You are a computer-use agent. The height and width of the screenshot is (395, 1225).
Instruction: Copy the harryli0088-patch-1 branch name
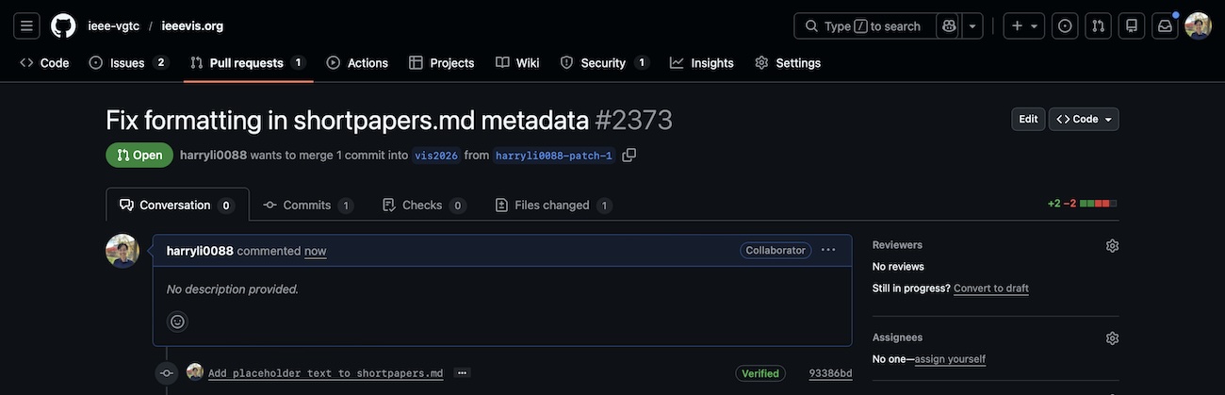pyautogui.click(x=629, y=155)
